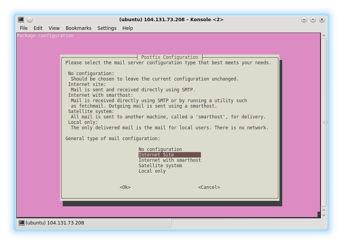Screen dimensions: 343x245
Task: Choose the Local only option
Action: [152, 171]
